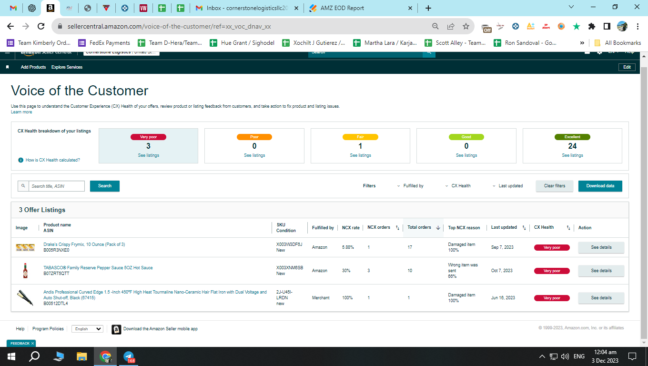
Task: Open Drake's Crispy Frymix product link
Action: [84, 244]
